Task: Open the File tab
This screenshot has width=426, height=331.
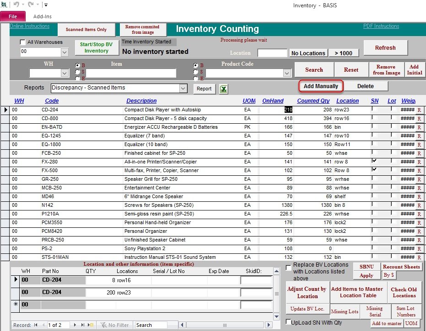Action: (x=13, y=16)
